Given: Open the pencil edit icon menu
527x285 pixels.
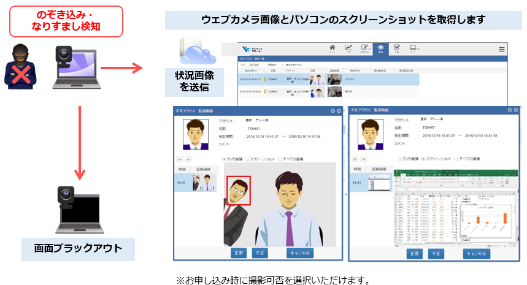Looking at the screenshot, I should (365, 49).
